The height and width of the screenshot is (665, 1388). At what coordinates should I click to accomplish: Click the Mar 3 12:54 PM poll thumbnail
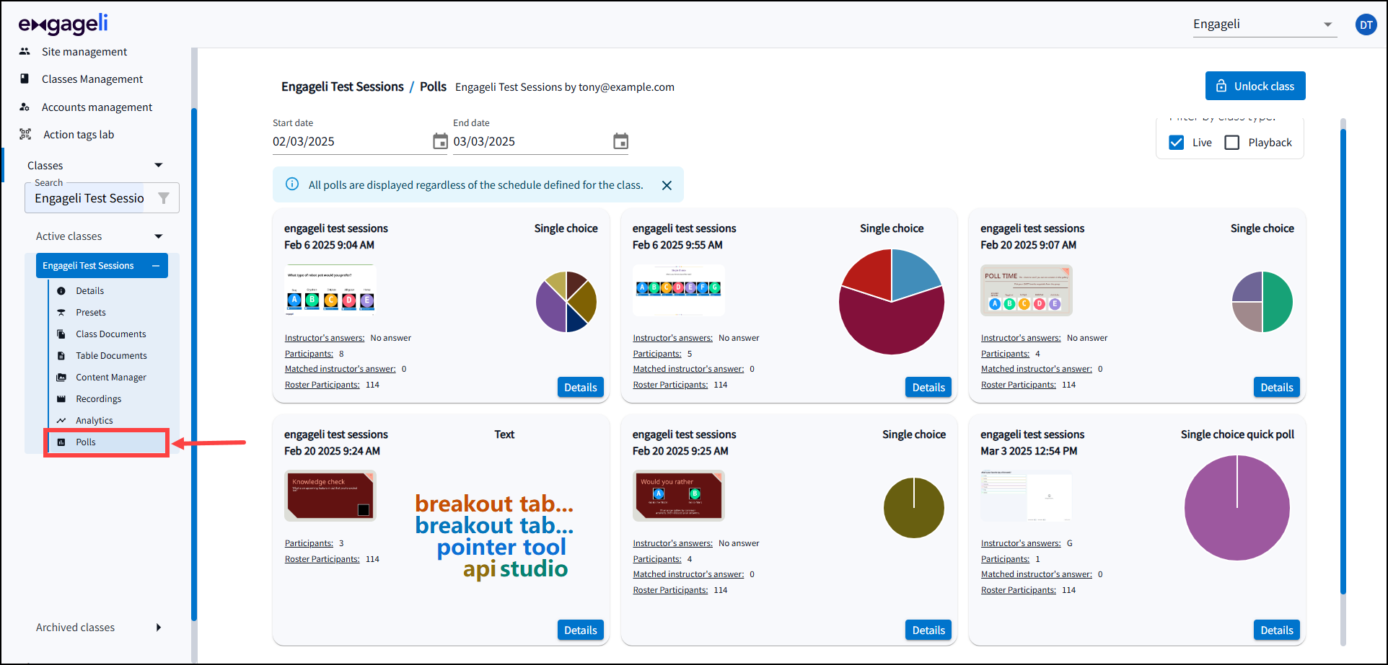pyautogui.click(x=1027, y=496)
